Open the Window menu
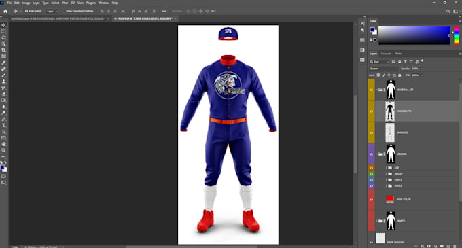The height and width of the screenshot is (248, 462). click(x=104, y=3)
